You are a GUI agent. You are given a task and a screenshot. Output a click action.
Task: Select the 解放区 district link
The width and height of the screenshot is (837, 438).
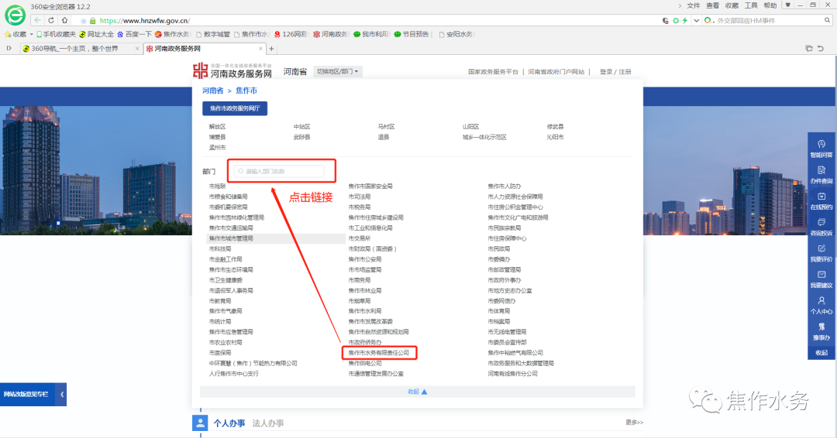217,127
